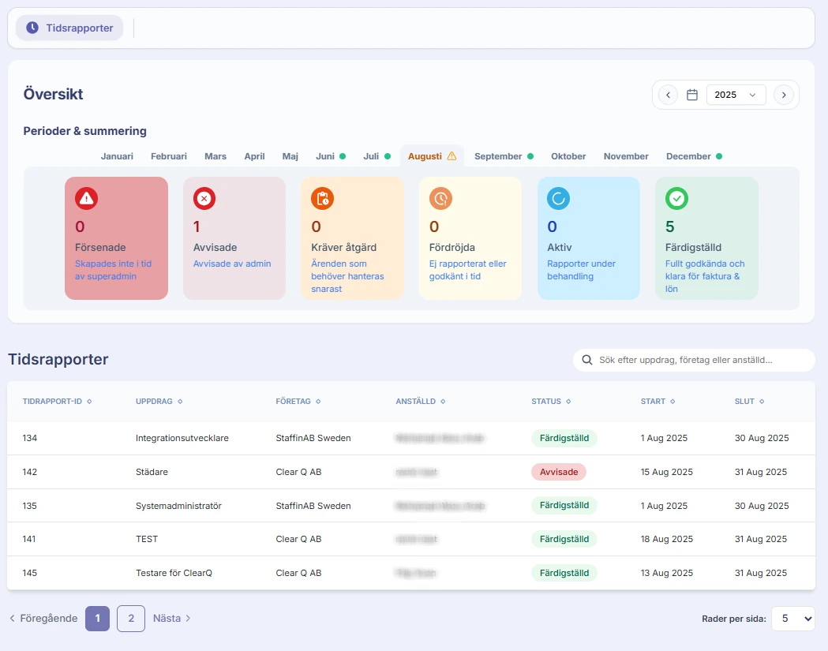Click start date 15 Aug 2025

point(666,472)
